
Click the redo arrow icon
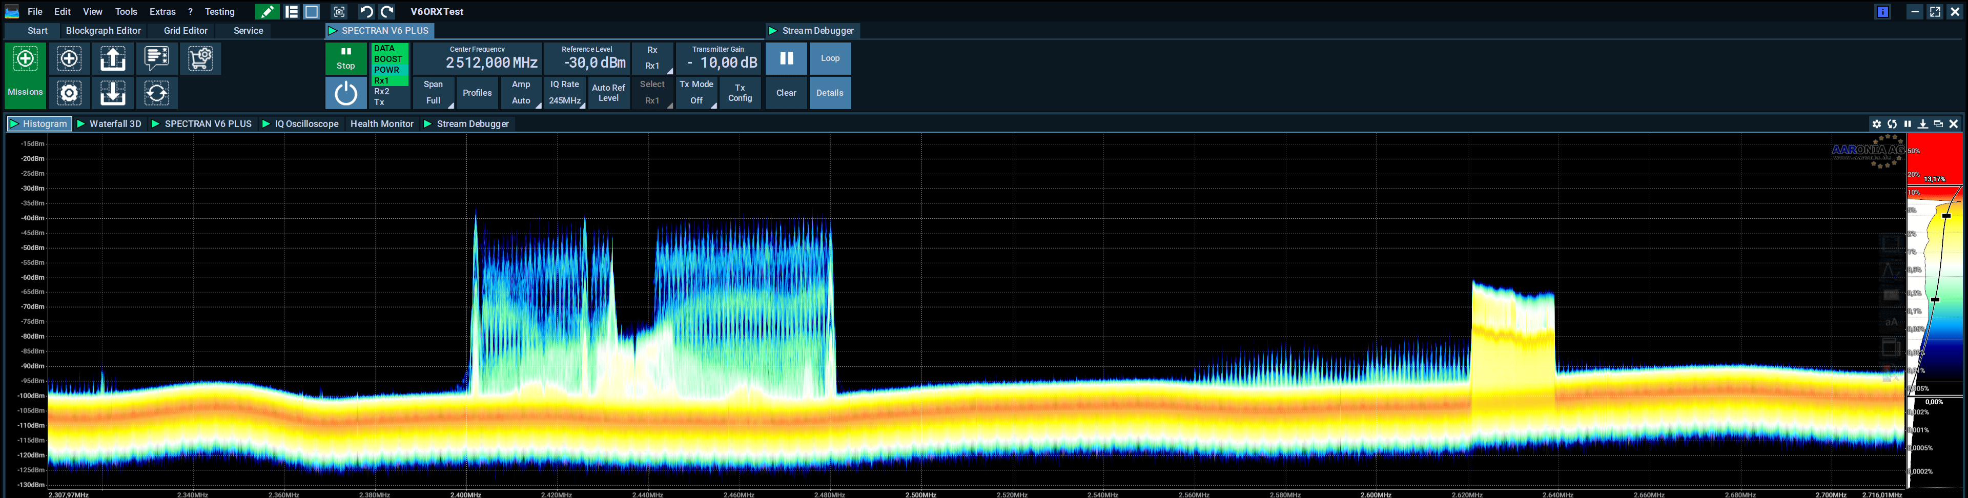[387, 11]
